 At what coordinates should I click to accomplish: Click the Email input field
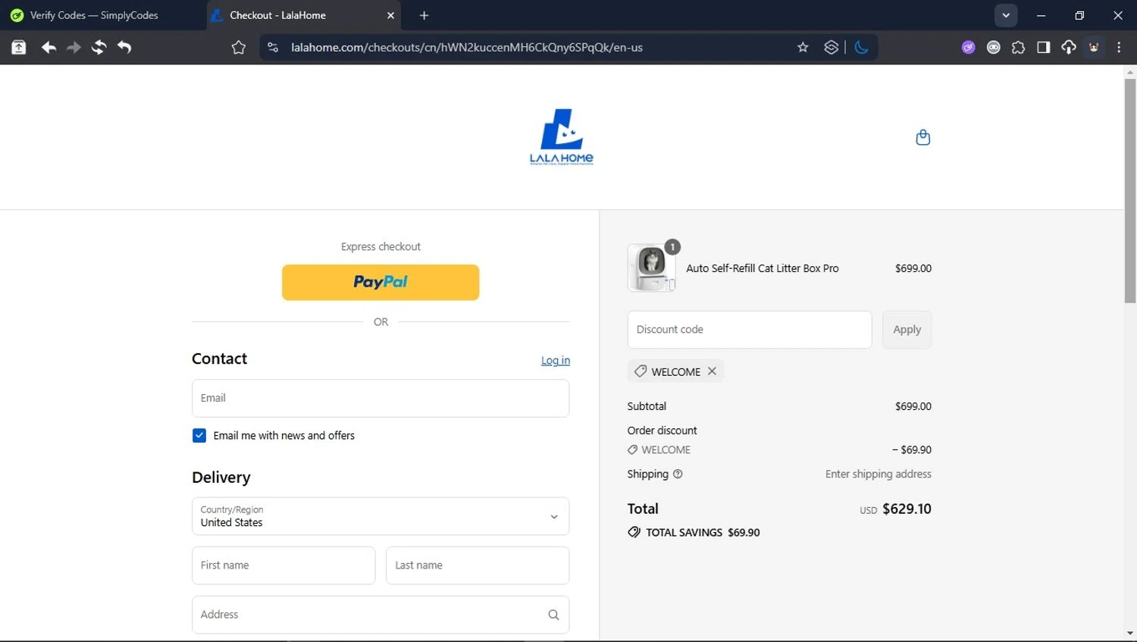[381, 398]
